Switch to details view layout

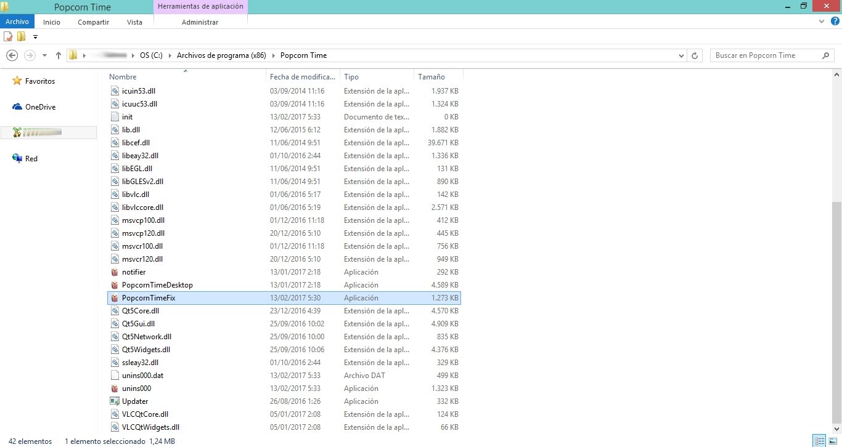tap(819, 441)
